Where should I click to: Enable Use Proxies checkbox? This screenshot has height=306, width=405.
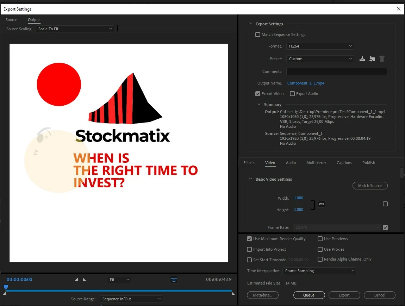click(320, 249)
